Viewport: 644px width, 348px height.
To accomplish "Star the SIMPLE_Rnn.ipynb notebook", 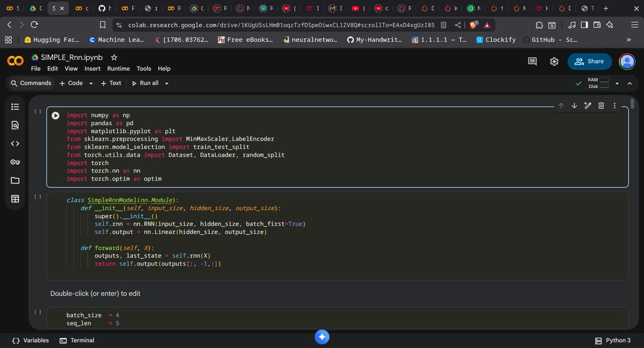I will (114, 57).
